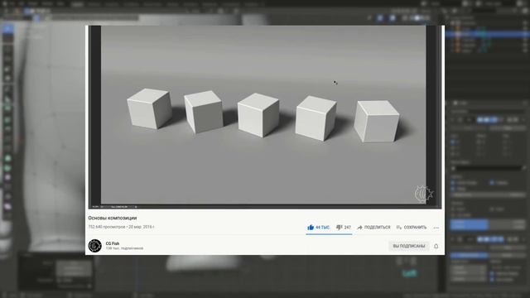The height and width of the screenshot is (298, 530).
Task: Open the CG Fish channel name link
Action: tap(113, 243)
